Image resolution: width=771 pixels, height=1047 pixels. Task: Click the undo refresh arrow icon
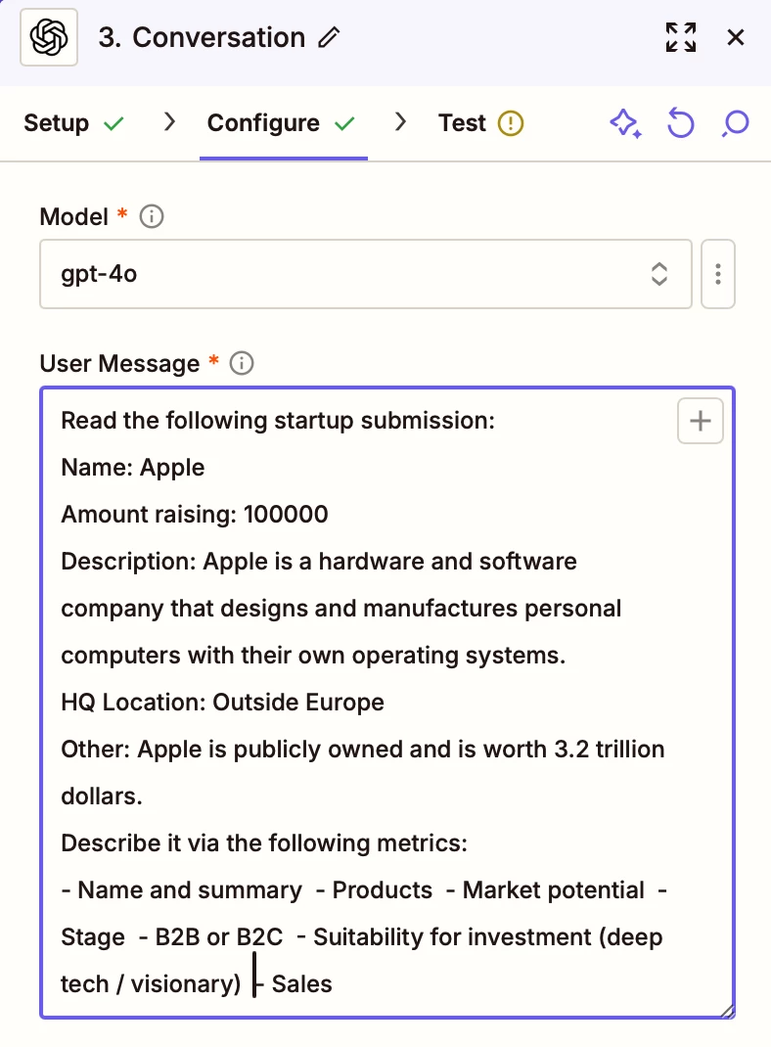(681, 123)
